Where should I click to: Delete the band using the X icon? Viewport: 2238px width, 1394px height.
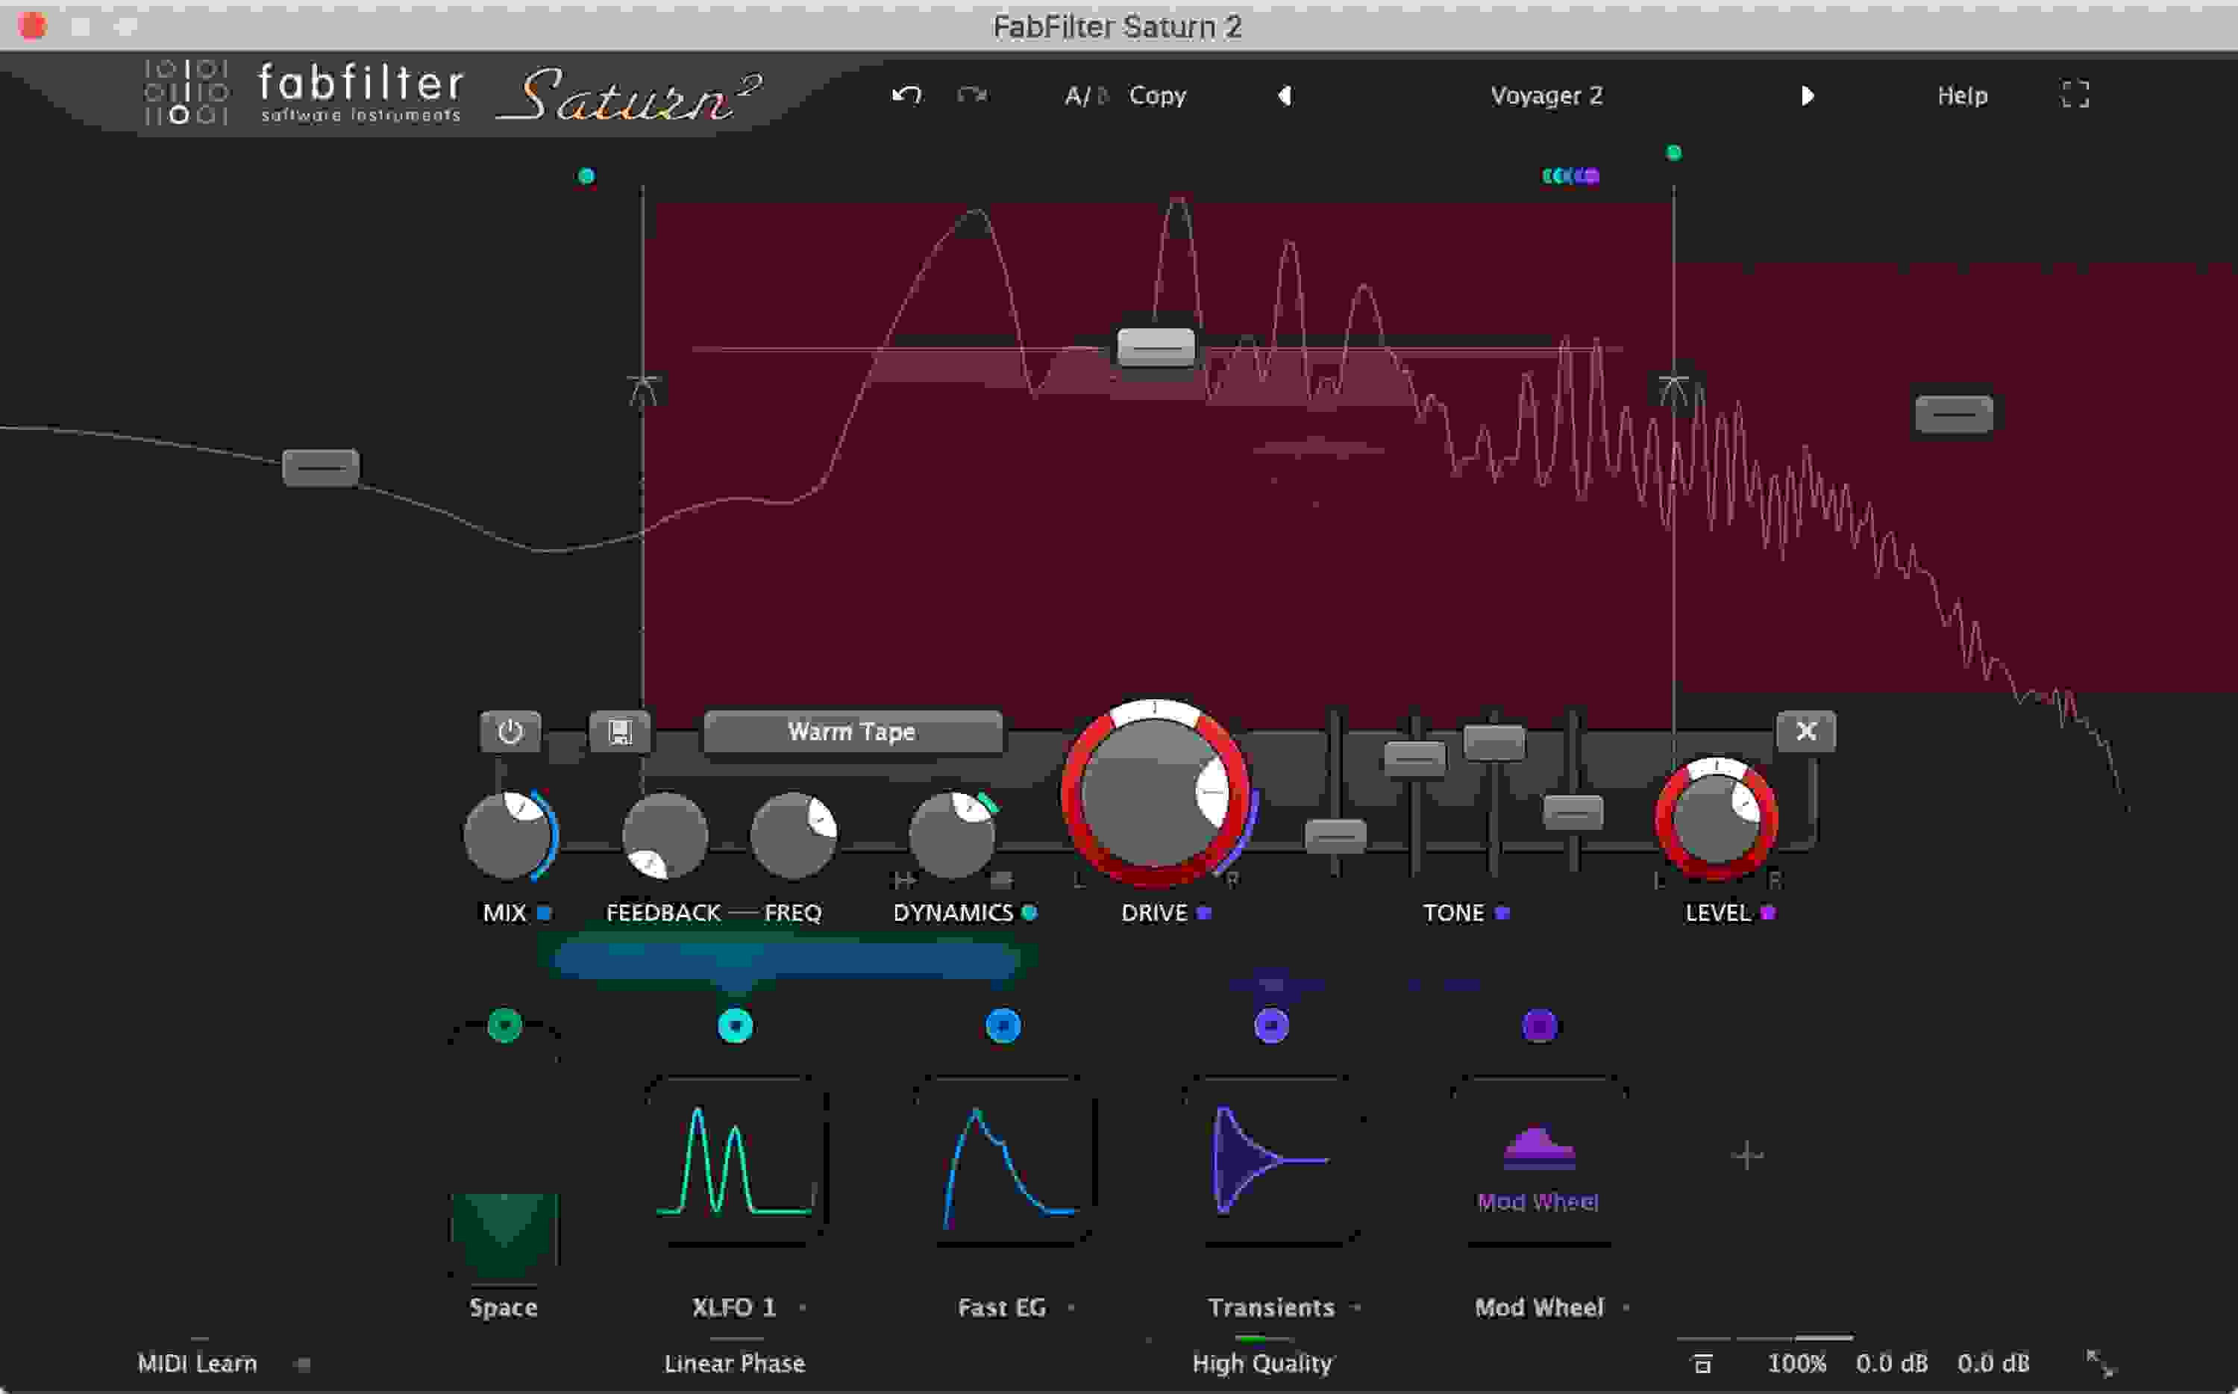pyautogui.click(x=1805, y=730)
